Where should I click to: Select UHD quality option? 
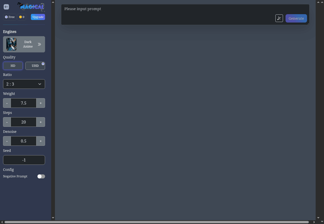(x=35, y=66)
